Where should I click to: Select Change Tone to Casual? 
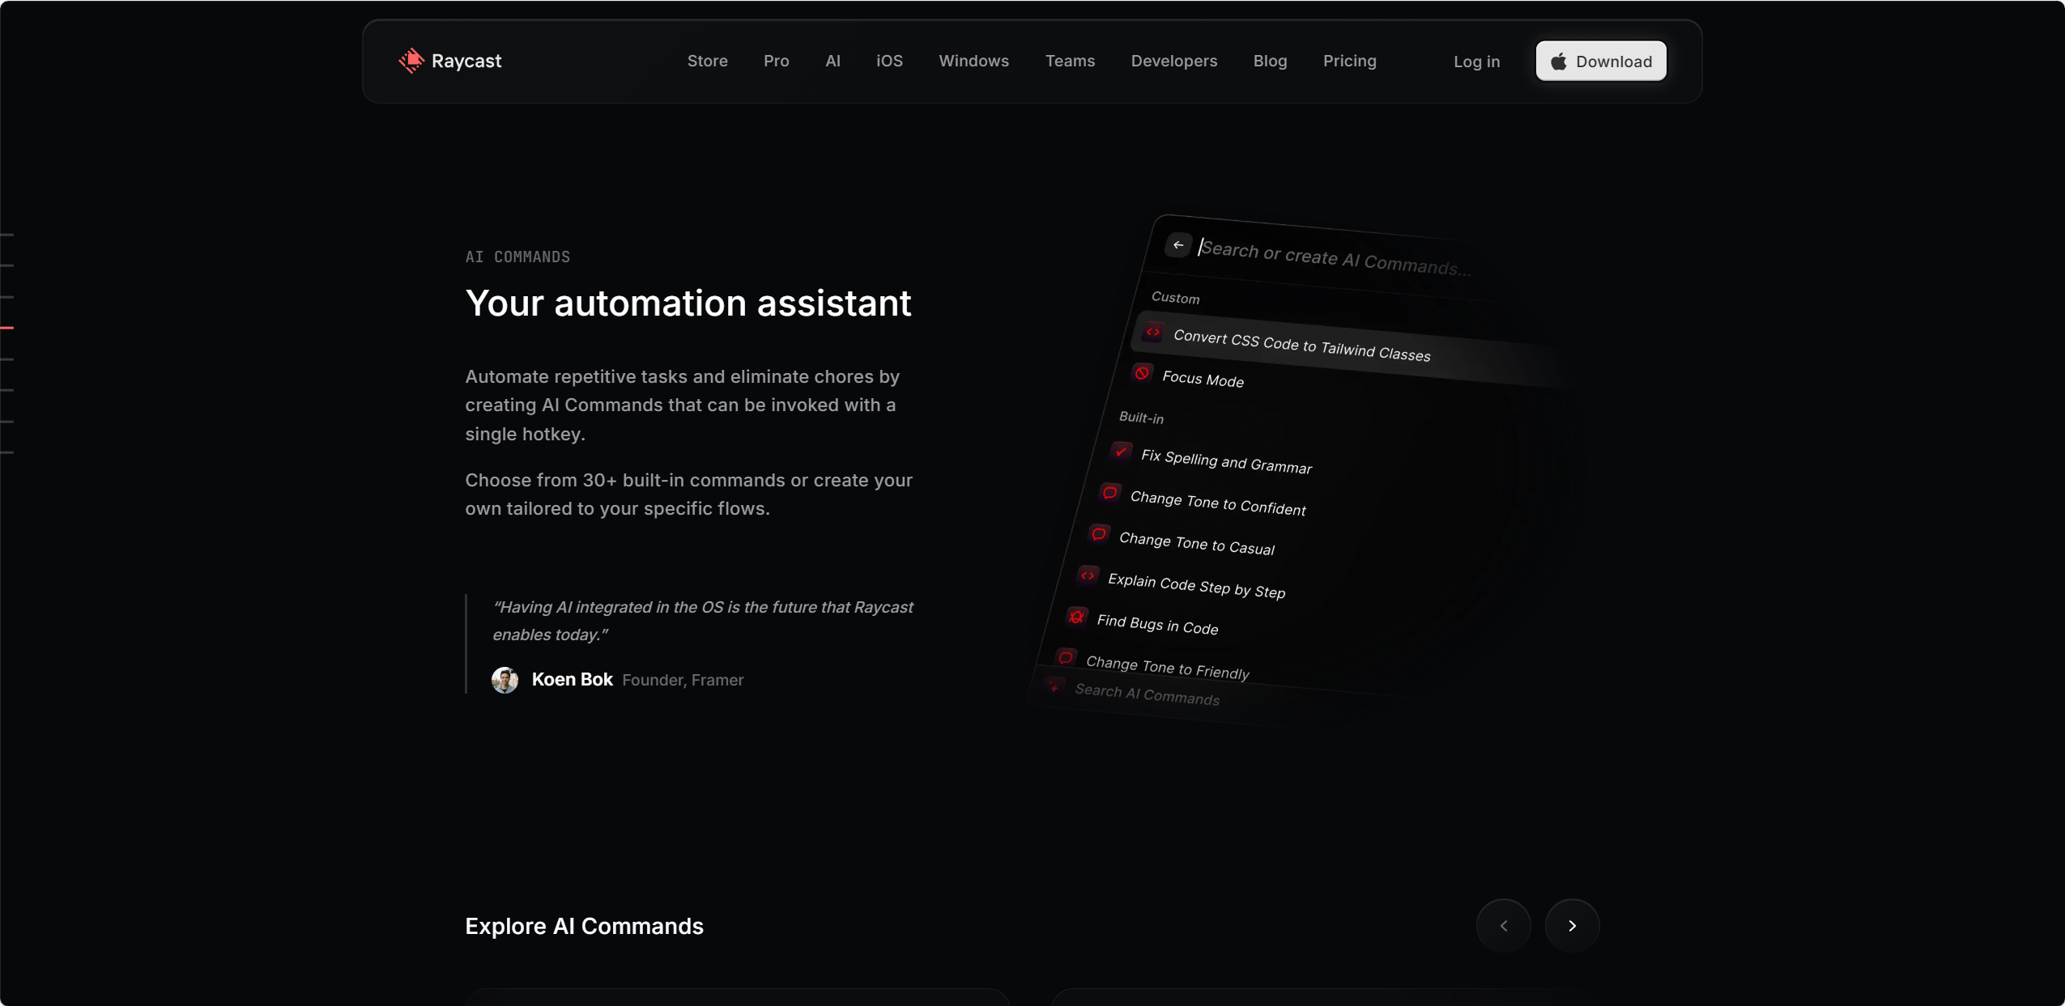coord(1197,543)
